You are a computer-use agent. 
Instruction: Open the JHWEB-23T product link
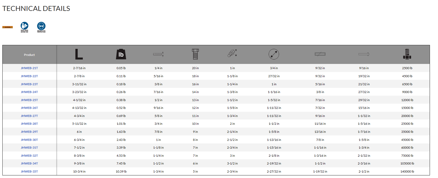click(x=29, y=84)
